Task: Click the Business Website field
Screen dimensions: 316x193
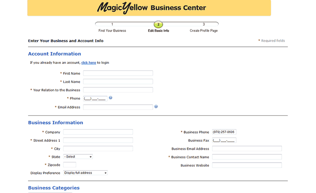Action: click(x=247, y=165)
